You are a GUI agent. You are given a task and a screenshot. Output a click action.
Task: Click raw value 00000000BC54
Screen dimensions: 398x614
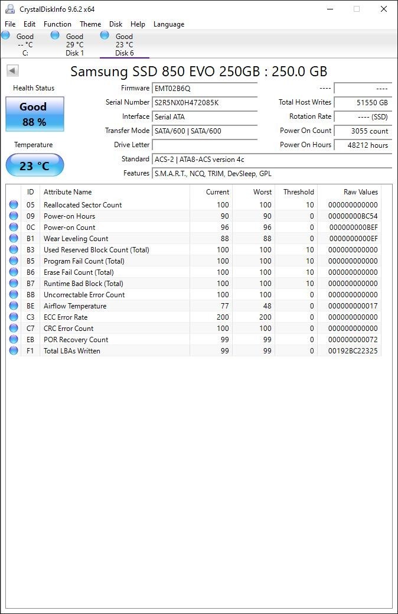coord(353,216)
